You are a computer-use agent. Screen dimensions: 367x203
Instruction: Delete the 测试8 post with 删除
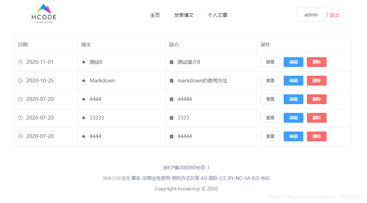pos(316,62)
